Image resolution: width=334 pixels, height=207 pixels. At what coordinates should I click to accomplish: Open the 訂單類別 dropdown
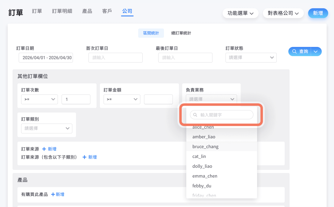(x=47, y=128)
